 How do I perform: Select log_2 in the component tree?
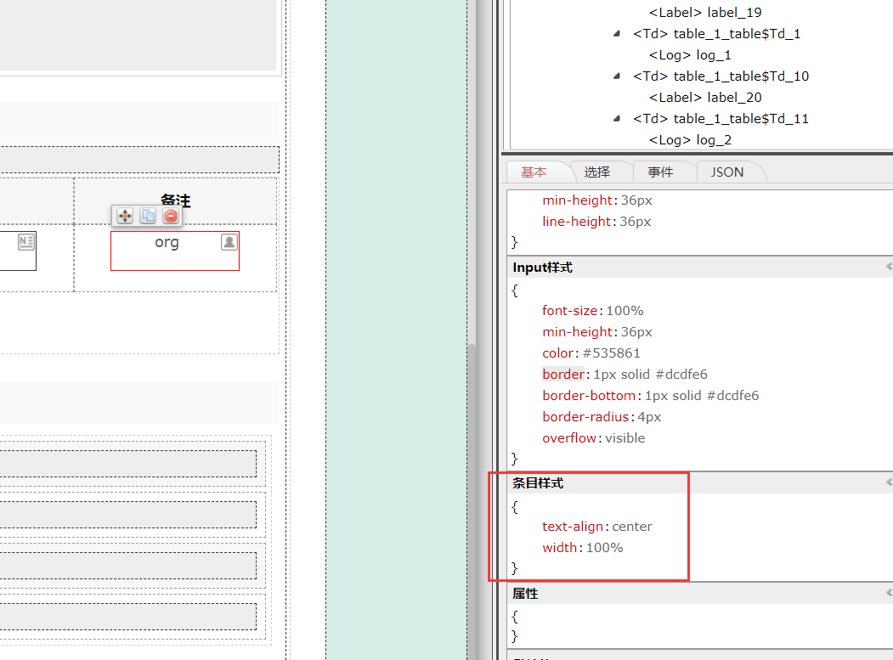tap(690, 140)
